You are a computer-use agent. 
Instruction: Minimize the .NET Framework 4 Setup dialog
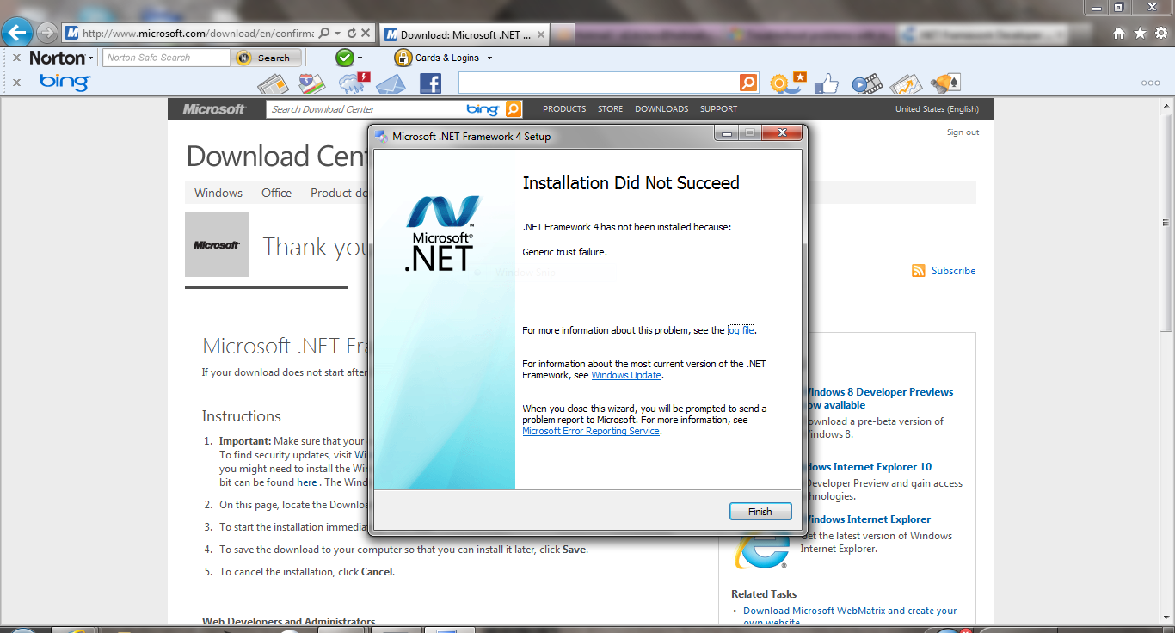(727, 133)
